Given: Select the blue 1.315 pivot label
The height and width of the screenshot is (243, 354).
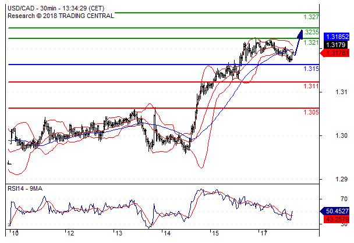Looking at the screenshot, I should 311,69.
